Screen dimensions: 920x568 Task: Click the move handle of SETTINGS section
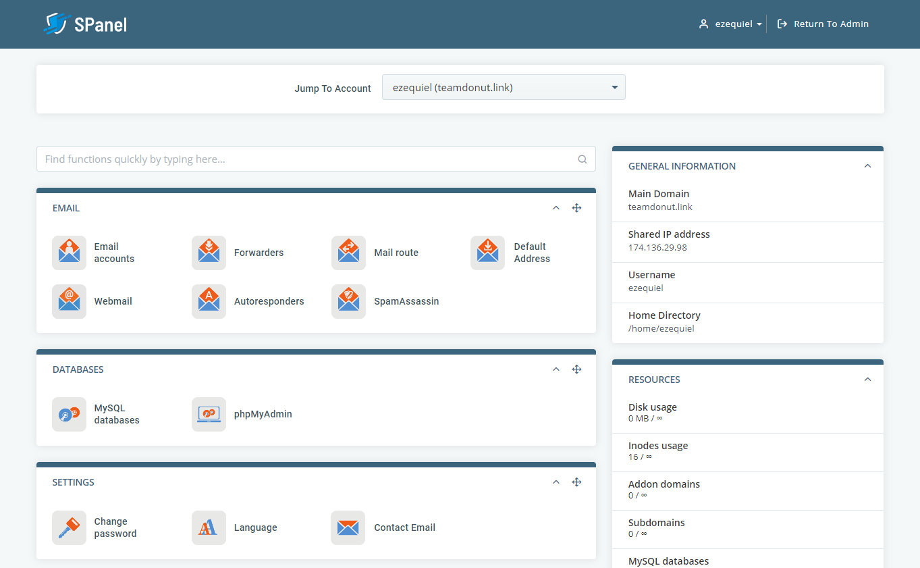click(576, 482)
